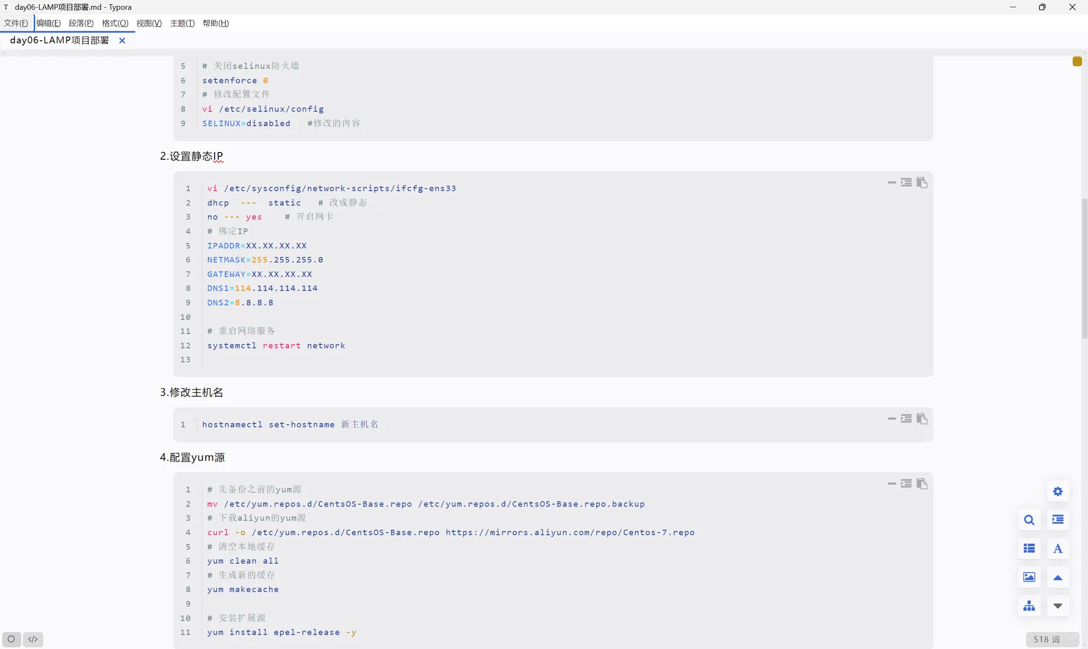Close the day06-LAMP项目部署 tab
The image size is (1088, 649).
(x=122, y=40)
